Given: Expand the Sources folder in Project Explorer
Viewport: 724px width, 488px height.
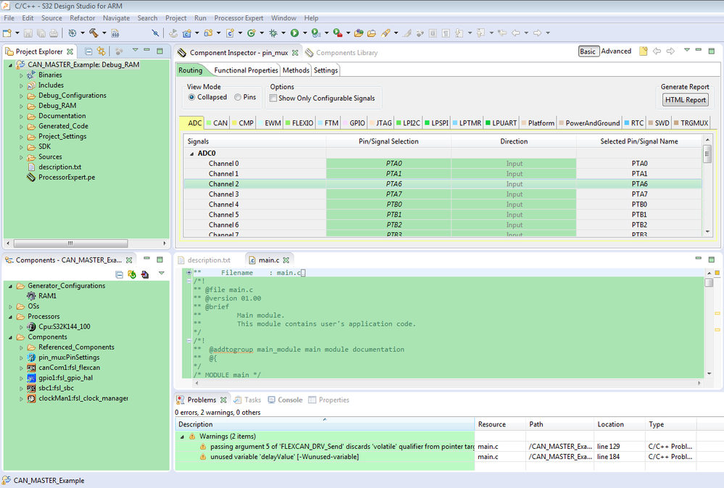Looking at the screenshot, I should point(22,157).
